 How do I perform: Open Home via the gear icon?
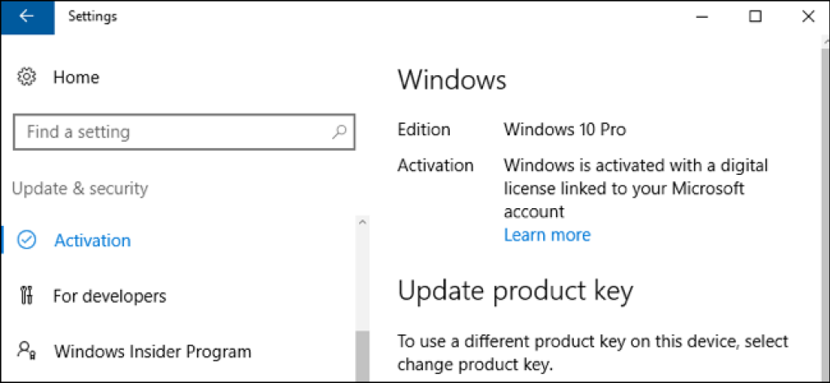pos(26,77)
